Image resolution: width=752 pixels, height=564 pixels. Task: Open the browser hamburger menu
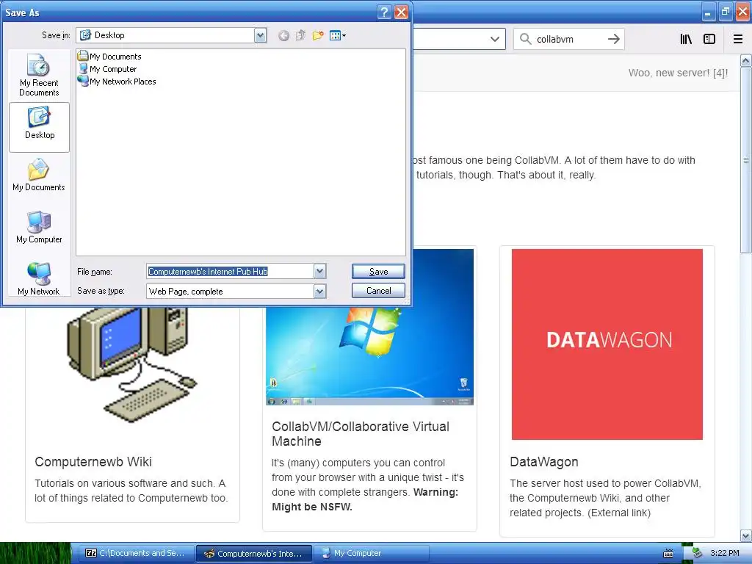[738, 39]
